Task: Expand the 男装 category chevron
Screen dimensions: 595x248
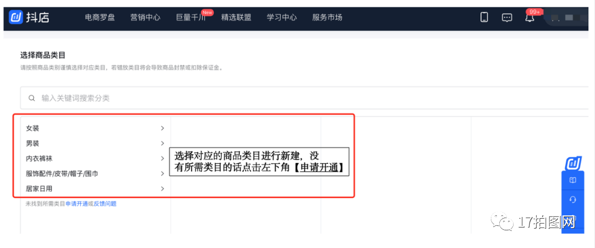Action: coord(162,143)
